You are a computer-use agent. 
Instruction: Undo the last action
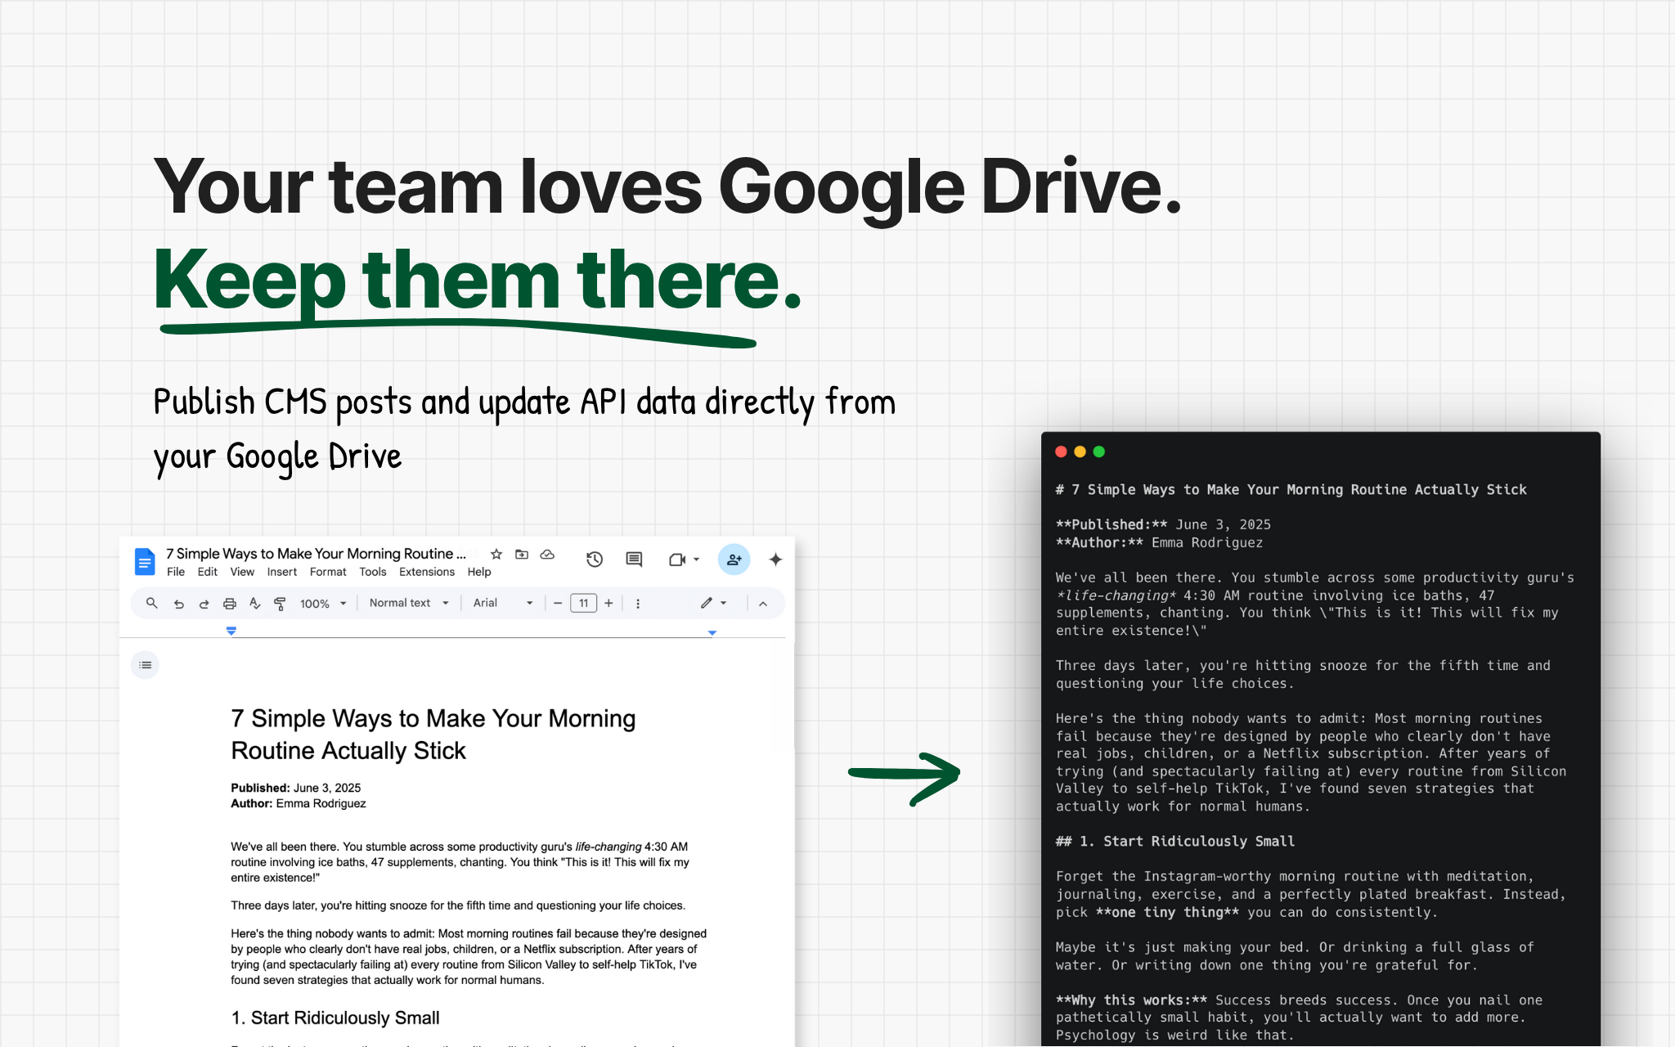tap(178, 604)
